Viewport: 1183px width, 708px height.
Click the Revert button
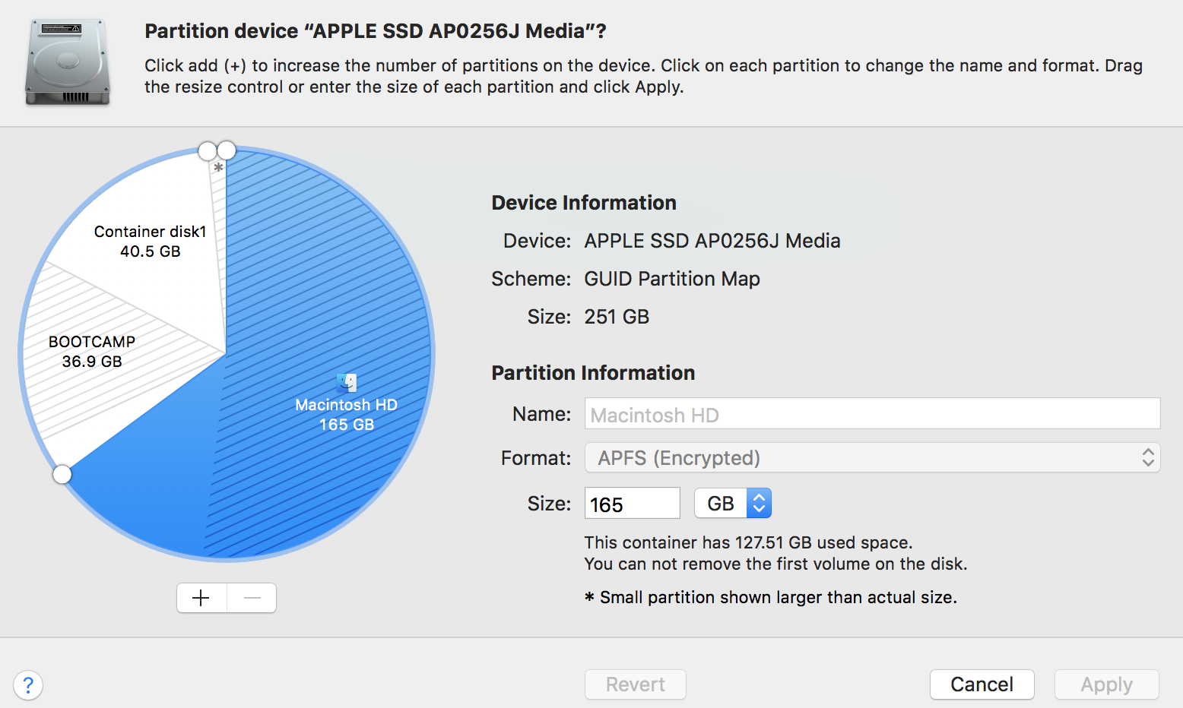(635, 684)
